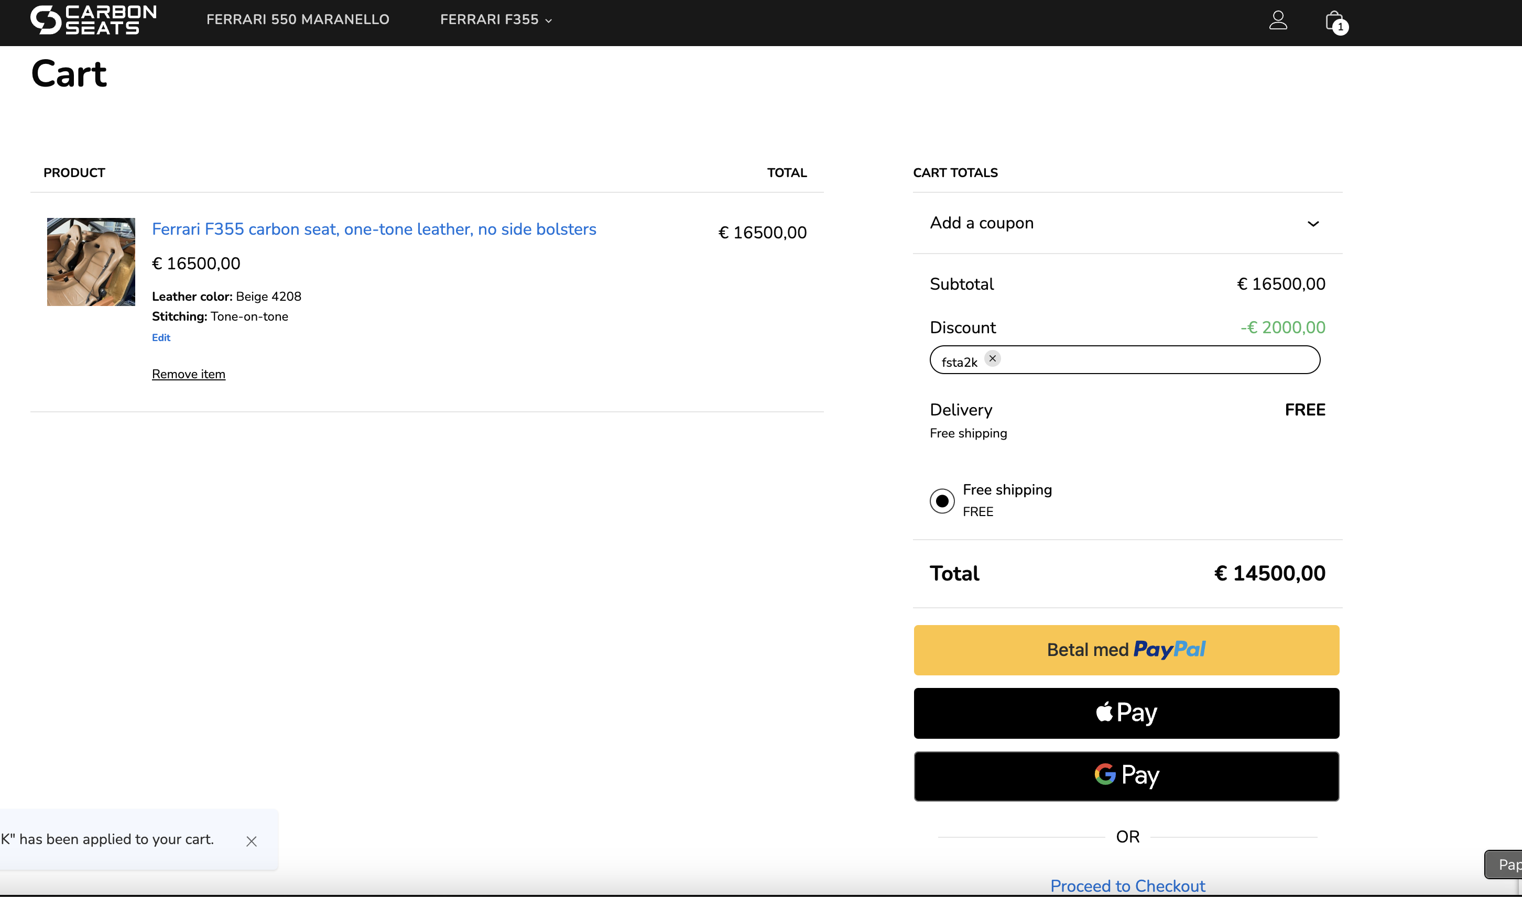Pay with the Betal med PayPal button

pyautogui.click(x=1126, y=650)
